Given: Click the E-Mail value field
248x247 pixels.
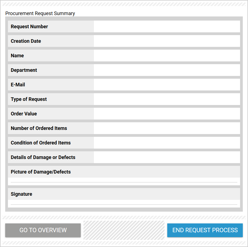Looking at the screenshot, I should click(167, 85).
